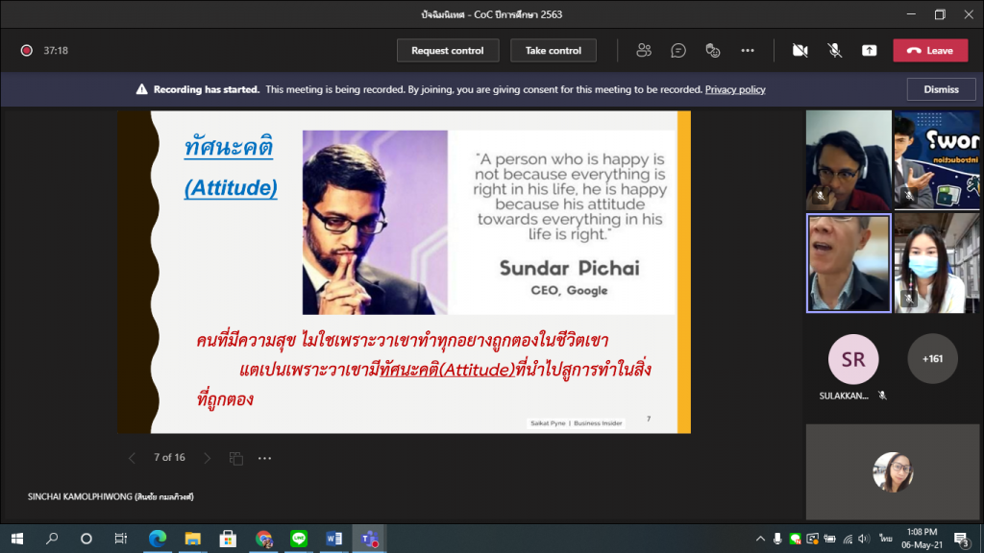Viewport: 984px width, 553px height.
Task: Open the reactions and raise hand menu
Action: pyautogui.click(x=713, y=50)
